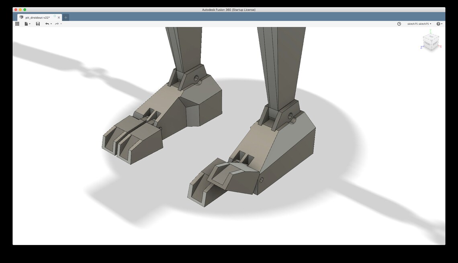Click the document icon on the pit_droidout tab

[x=21, y=17]
